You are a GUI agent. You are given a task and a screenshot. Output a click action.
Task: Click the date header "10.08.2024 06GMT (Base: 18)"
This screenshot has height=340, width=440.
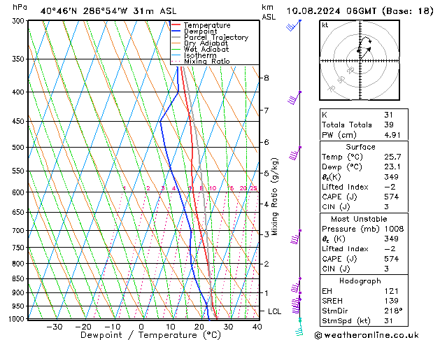pyautogui.click(x=360, y=11)
